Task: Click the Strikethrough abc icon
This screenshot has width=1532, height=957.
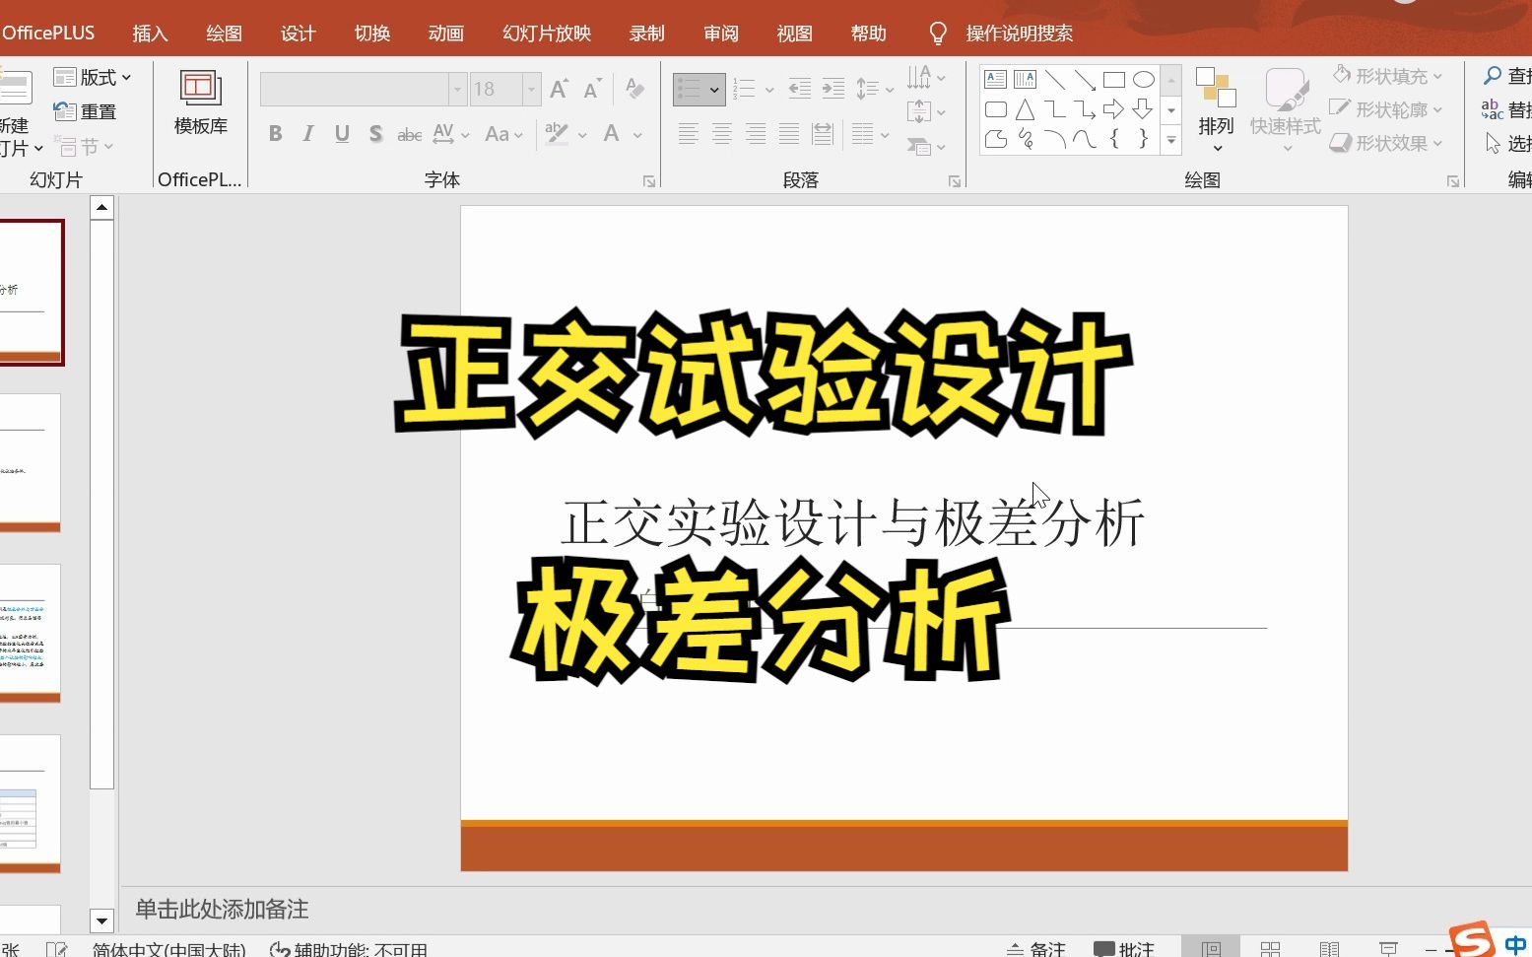Action: click(x=409, y=135)
